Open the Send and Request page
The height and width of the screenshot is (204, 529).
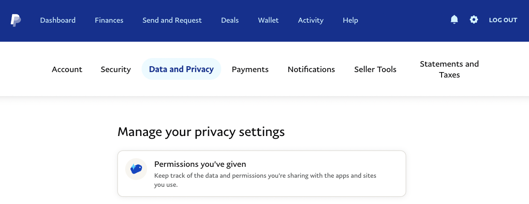click(172, 20)
